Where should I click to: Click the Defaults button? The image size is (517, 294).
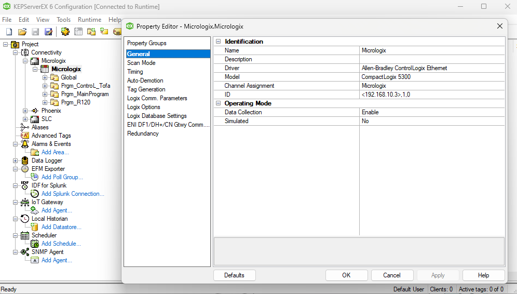pos(234,275)
